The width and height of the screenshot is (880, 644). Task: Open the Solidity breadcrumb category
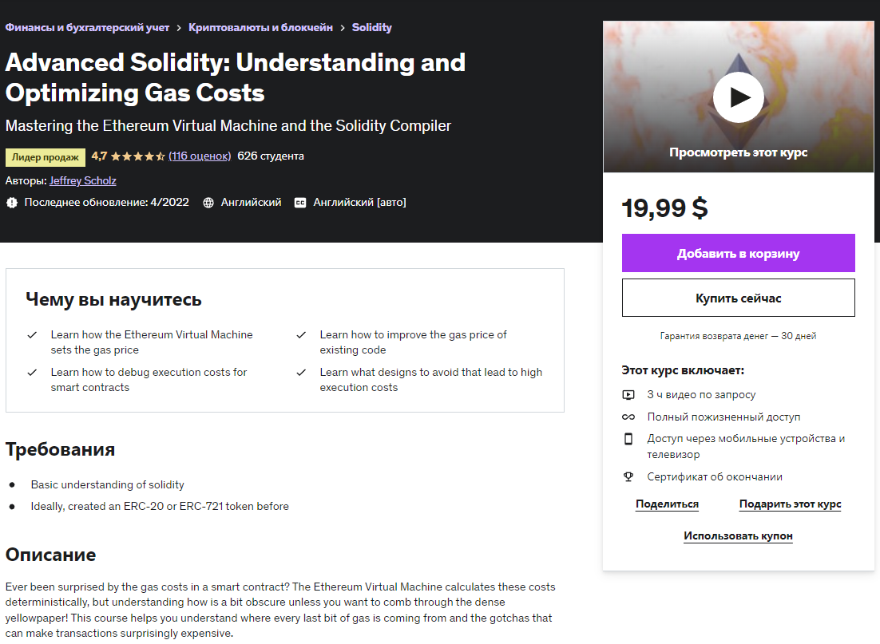coord(371,27)
